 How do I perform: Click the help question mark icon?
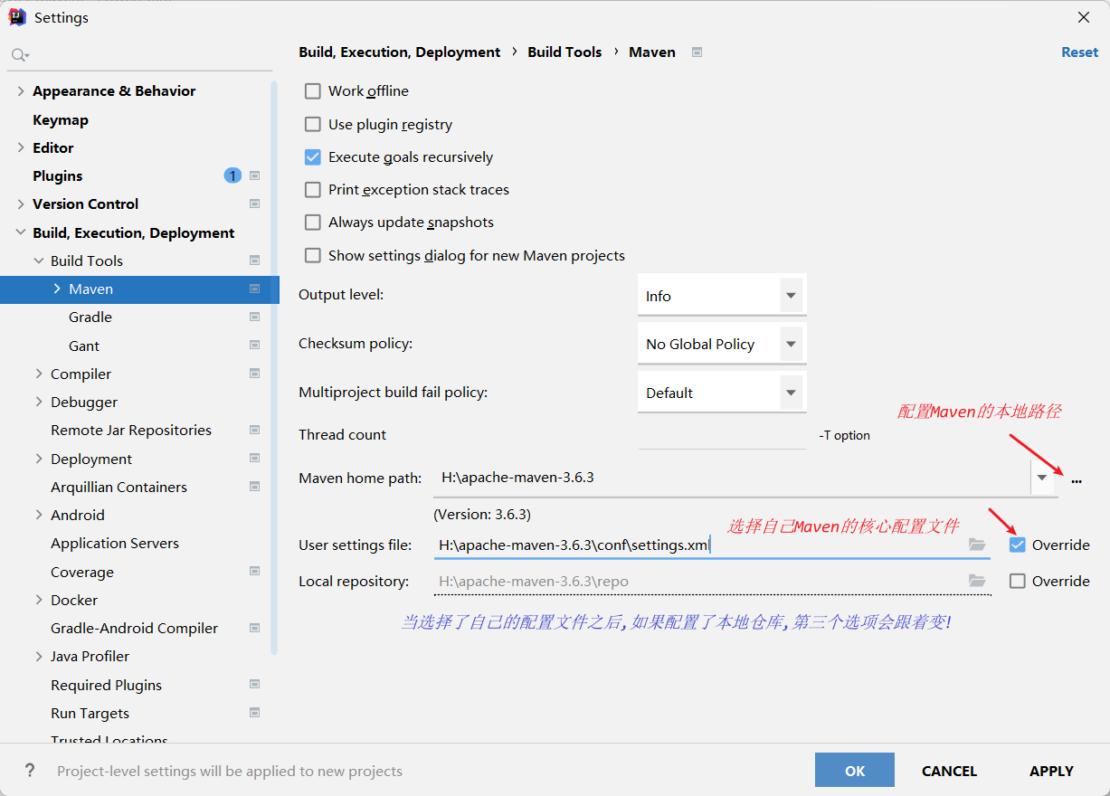[30, 771]
